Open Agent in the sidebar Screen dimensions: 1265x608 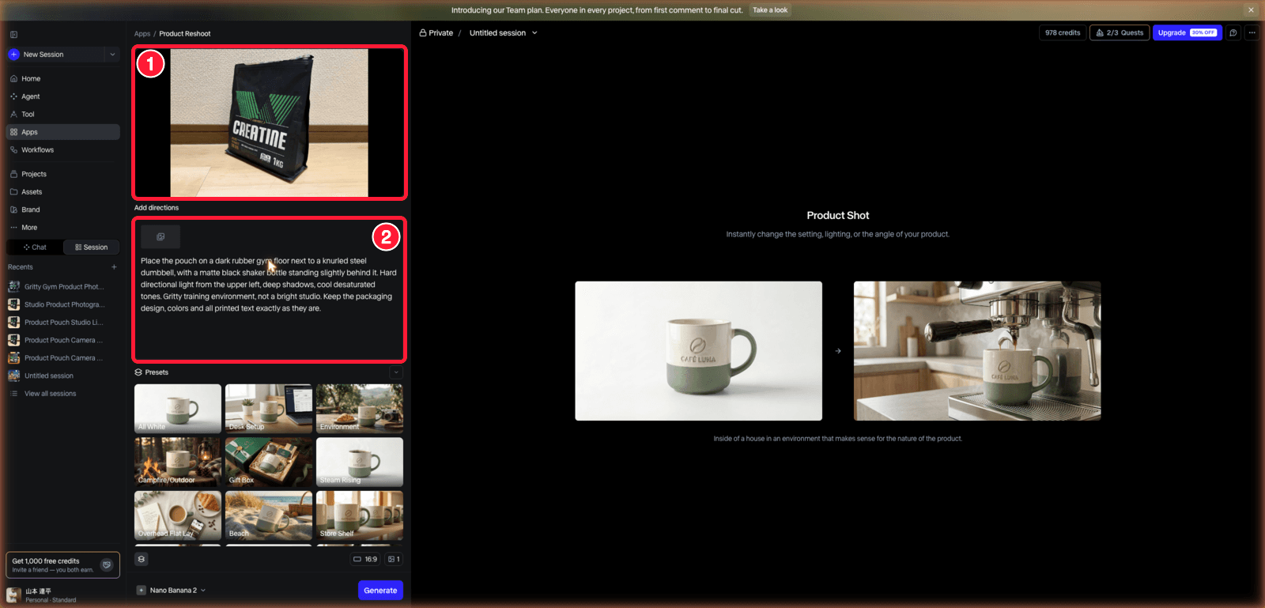(x=63, y=96)
